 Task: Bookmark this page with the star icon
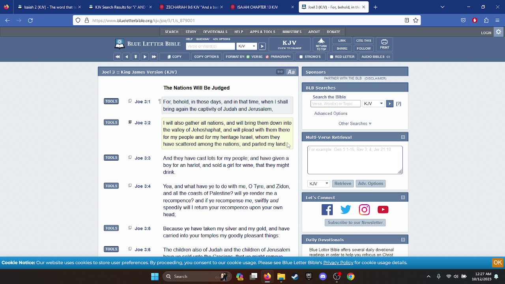point(415,21)
